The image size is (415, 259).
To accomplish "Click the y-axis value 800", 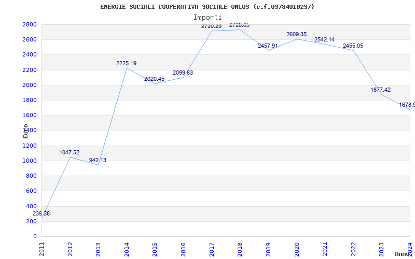I will click(32, 176).
